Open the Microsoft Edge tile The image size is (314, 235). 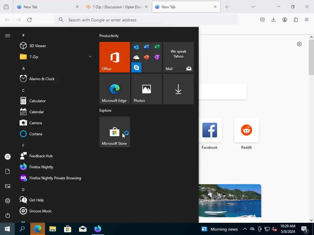point(115,89)
